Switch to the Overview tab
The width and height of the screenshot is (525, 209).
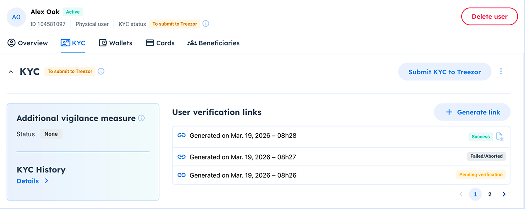click(x=28, y=43)
